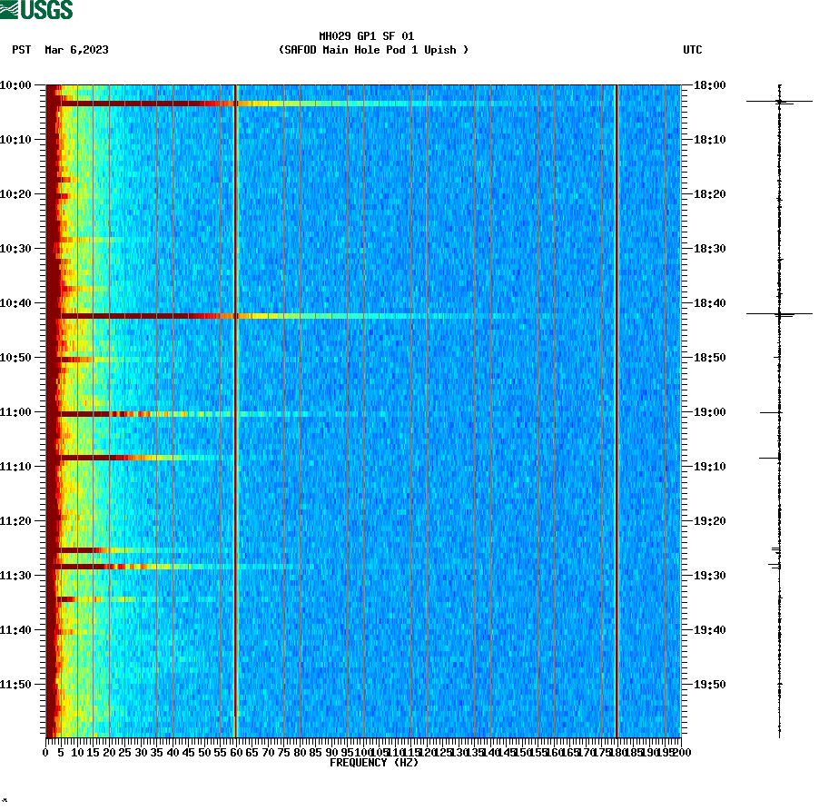Click the 60 Hz vertical gridline
This screenshot has width=819, height=810.
point(235,409)
